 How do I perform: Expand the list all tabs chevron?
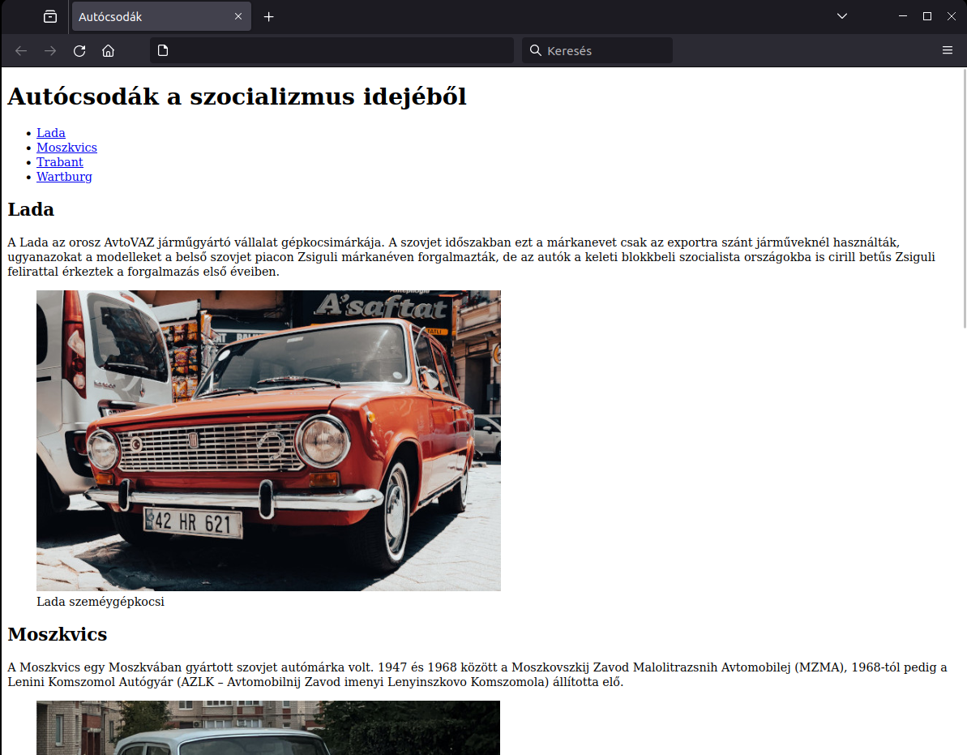click(842, 16)
